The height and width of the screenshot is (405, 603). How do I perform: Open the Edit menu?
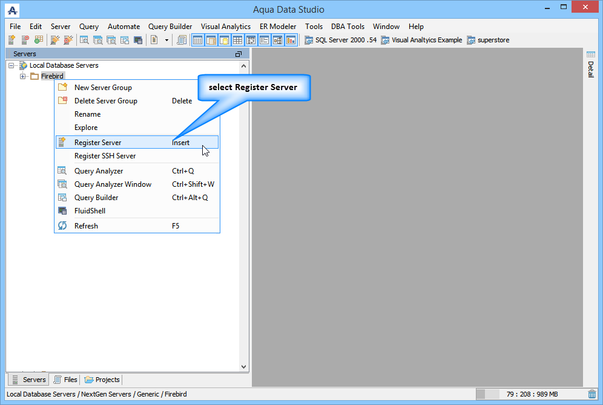coord(36,27)
